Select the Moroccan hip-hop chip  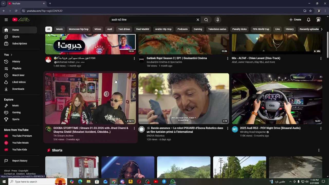click(79, 29)
